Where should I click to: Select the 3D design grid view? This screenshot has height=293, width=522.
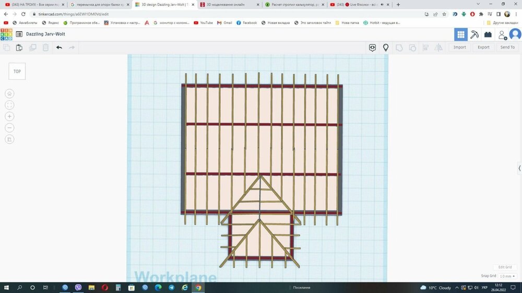(x=461, y=34)
